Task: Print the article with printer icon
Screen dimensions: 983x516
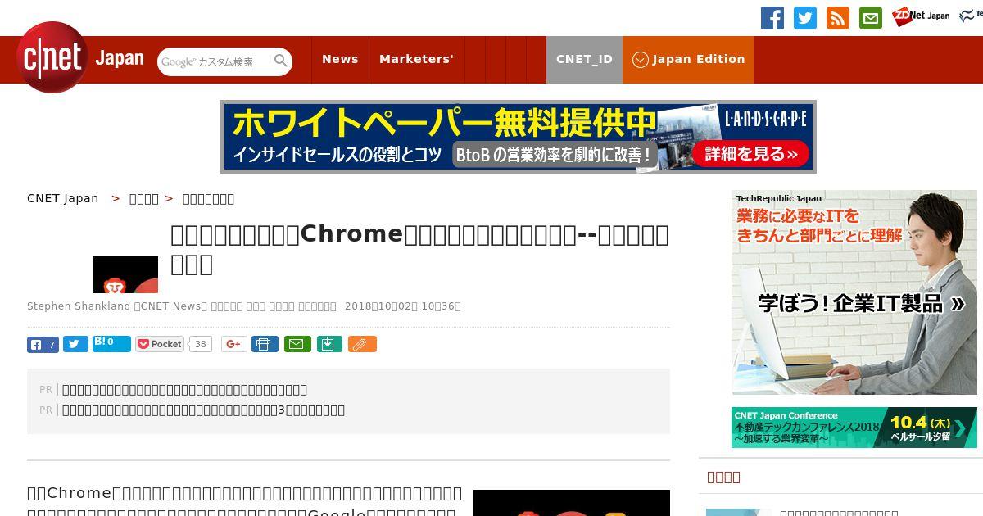Action: click(265, 345)
